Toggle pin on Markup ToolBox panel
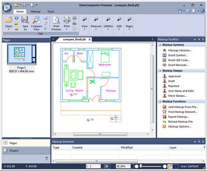This screenshot has width=207, height=171. (199, 40)
